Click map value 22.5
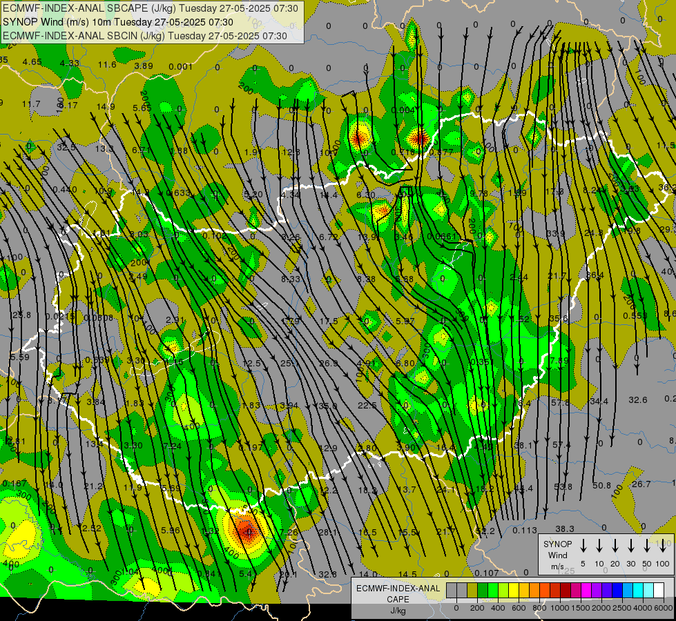The image size is (676, 621). 367,406
